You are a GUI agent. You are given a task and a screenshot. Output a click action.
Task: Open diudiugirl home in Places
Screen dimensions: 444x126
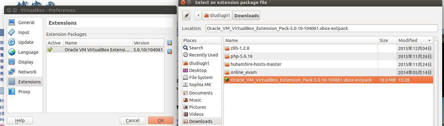(202, 63)
